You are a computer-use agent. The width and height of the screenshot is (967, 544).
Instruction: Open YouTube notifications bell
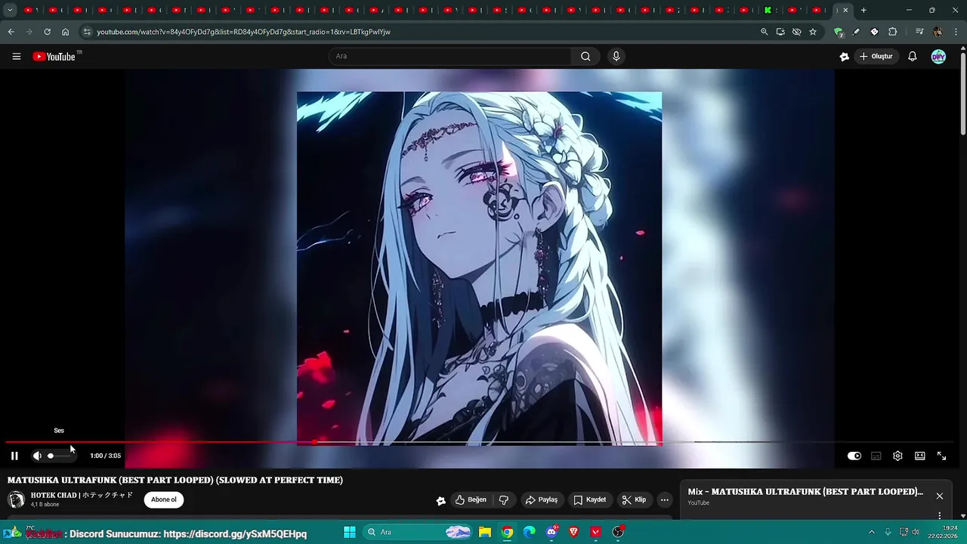[x=913, y=57]
